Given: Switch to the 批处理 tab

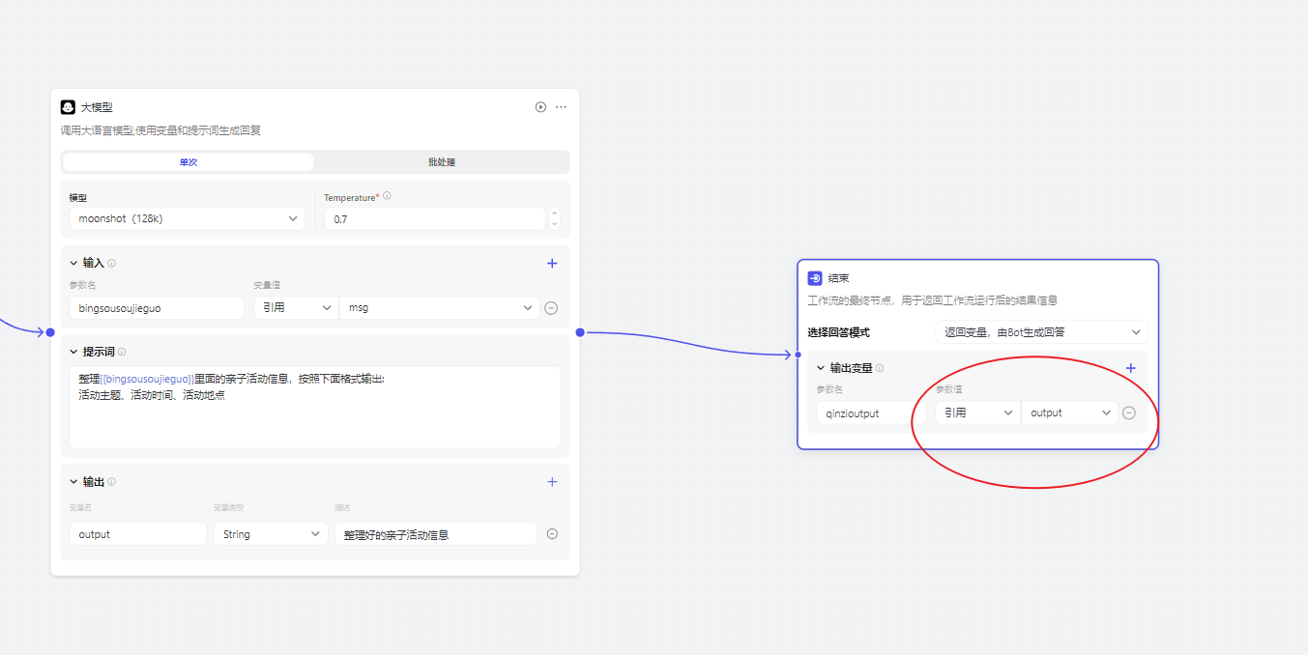Looking at the screenshot, I should 442,162.
